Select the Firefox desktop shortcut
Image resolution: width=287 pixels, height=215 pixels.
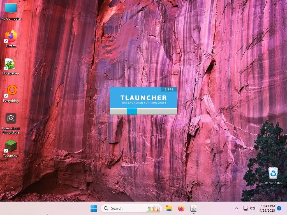tap(11, 39)
